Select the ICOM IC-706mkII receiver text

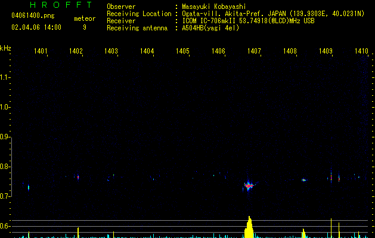pos(248,21)
